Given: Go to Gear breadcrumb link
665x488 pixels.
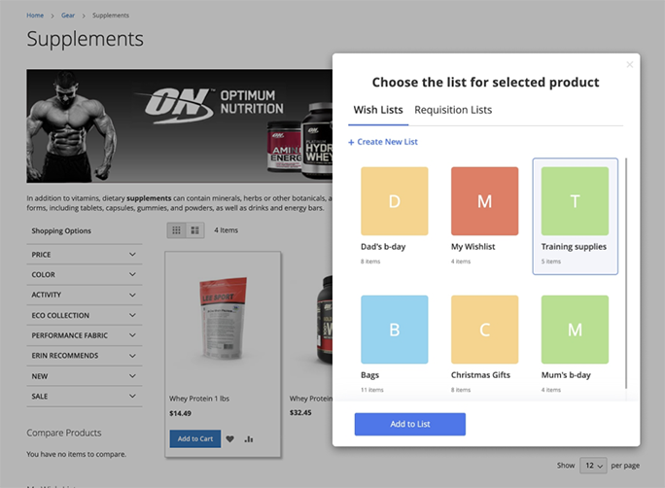Looking at the screenshot, I should coord(68,16).
